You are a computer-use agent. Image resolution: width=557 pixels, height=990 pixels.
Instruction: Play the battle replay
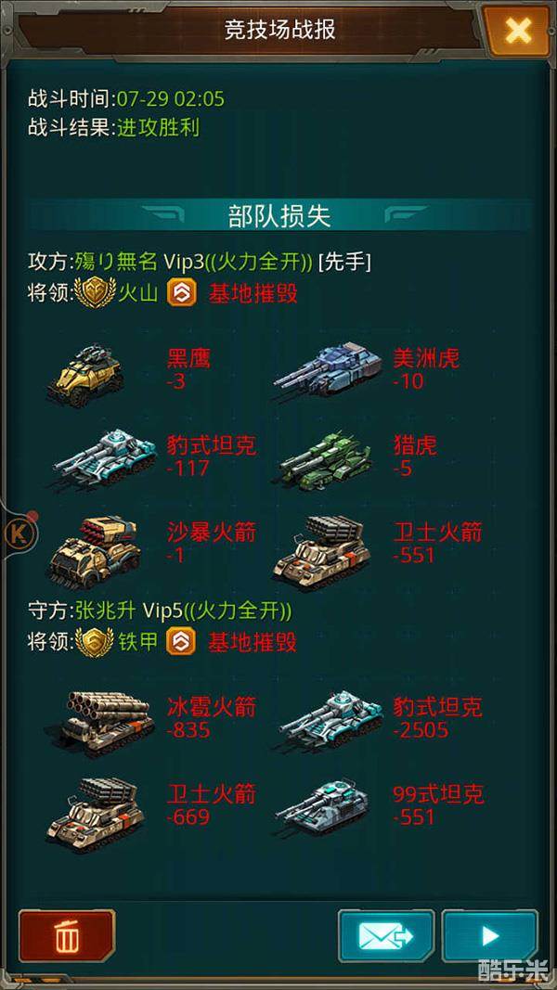click(x=490, y=935)
